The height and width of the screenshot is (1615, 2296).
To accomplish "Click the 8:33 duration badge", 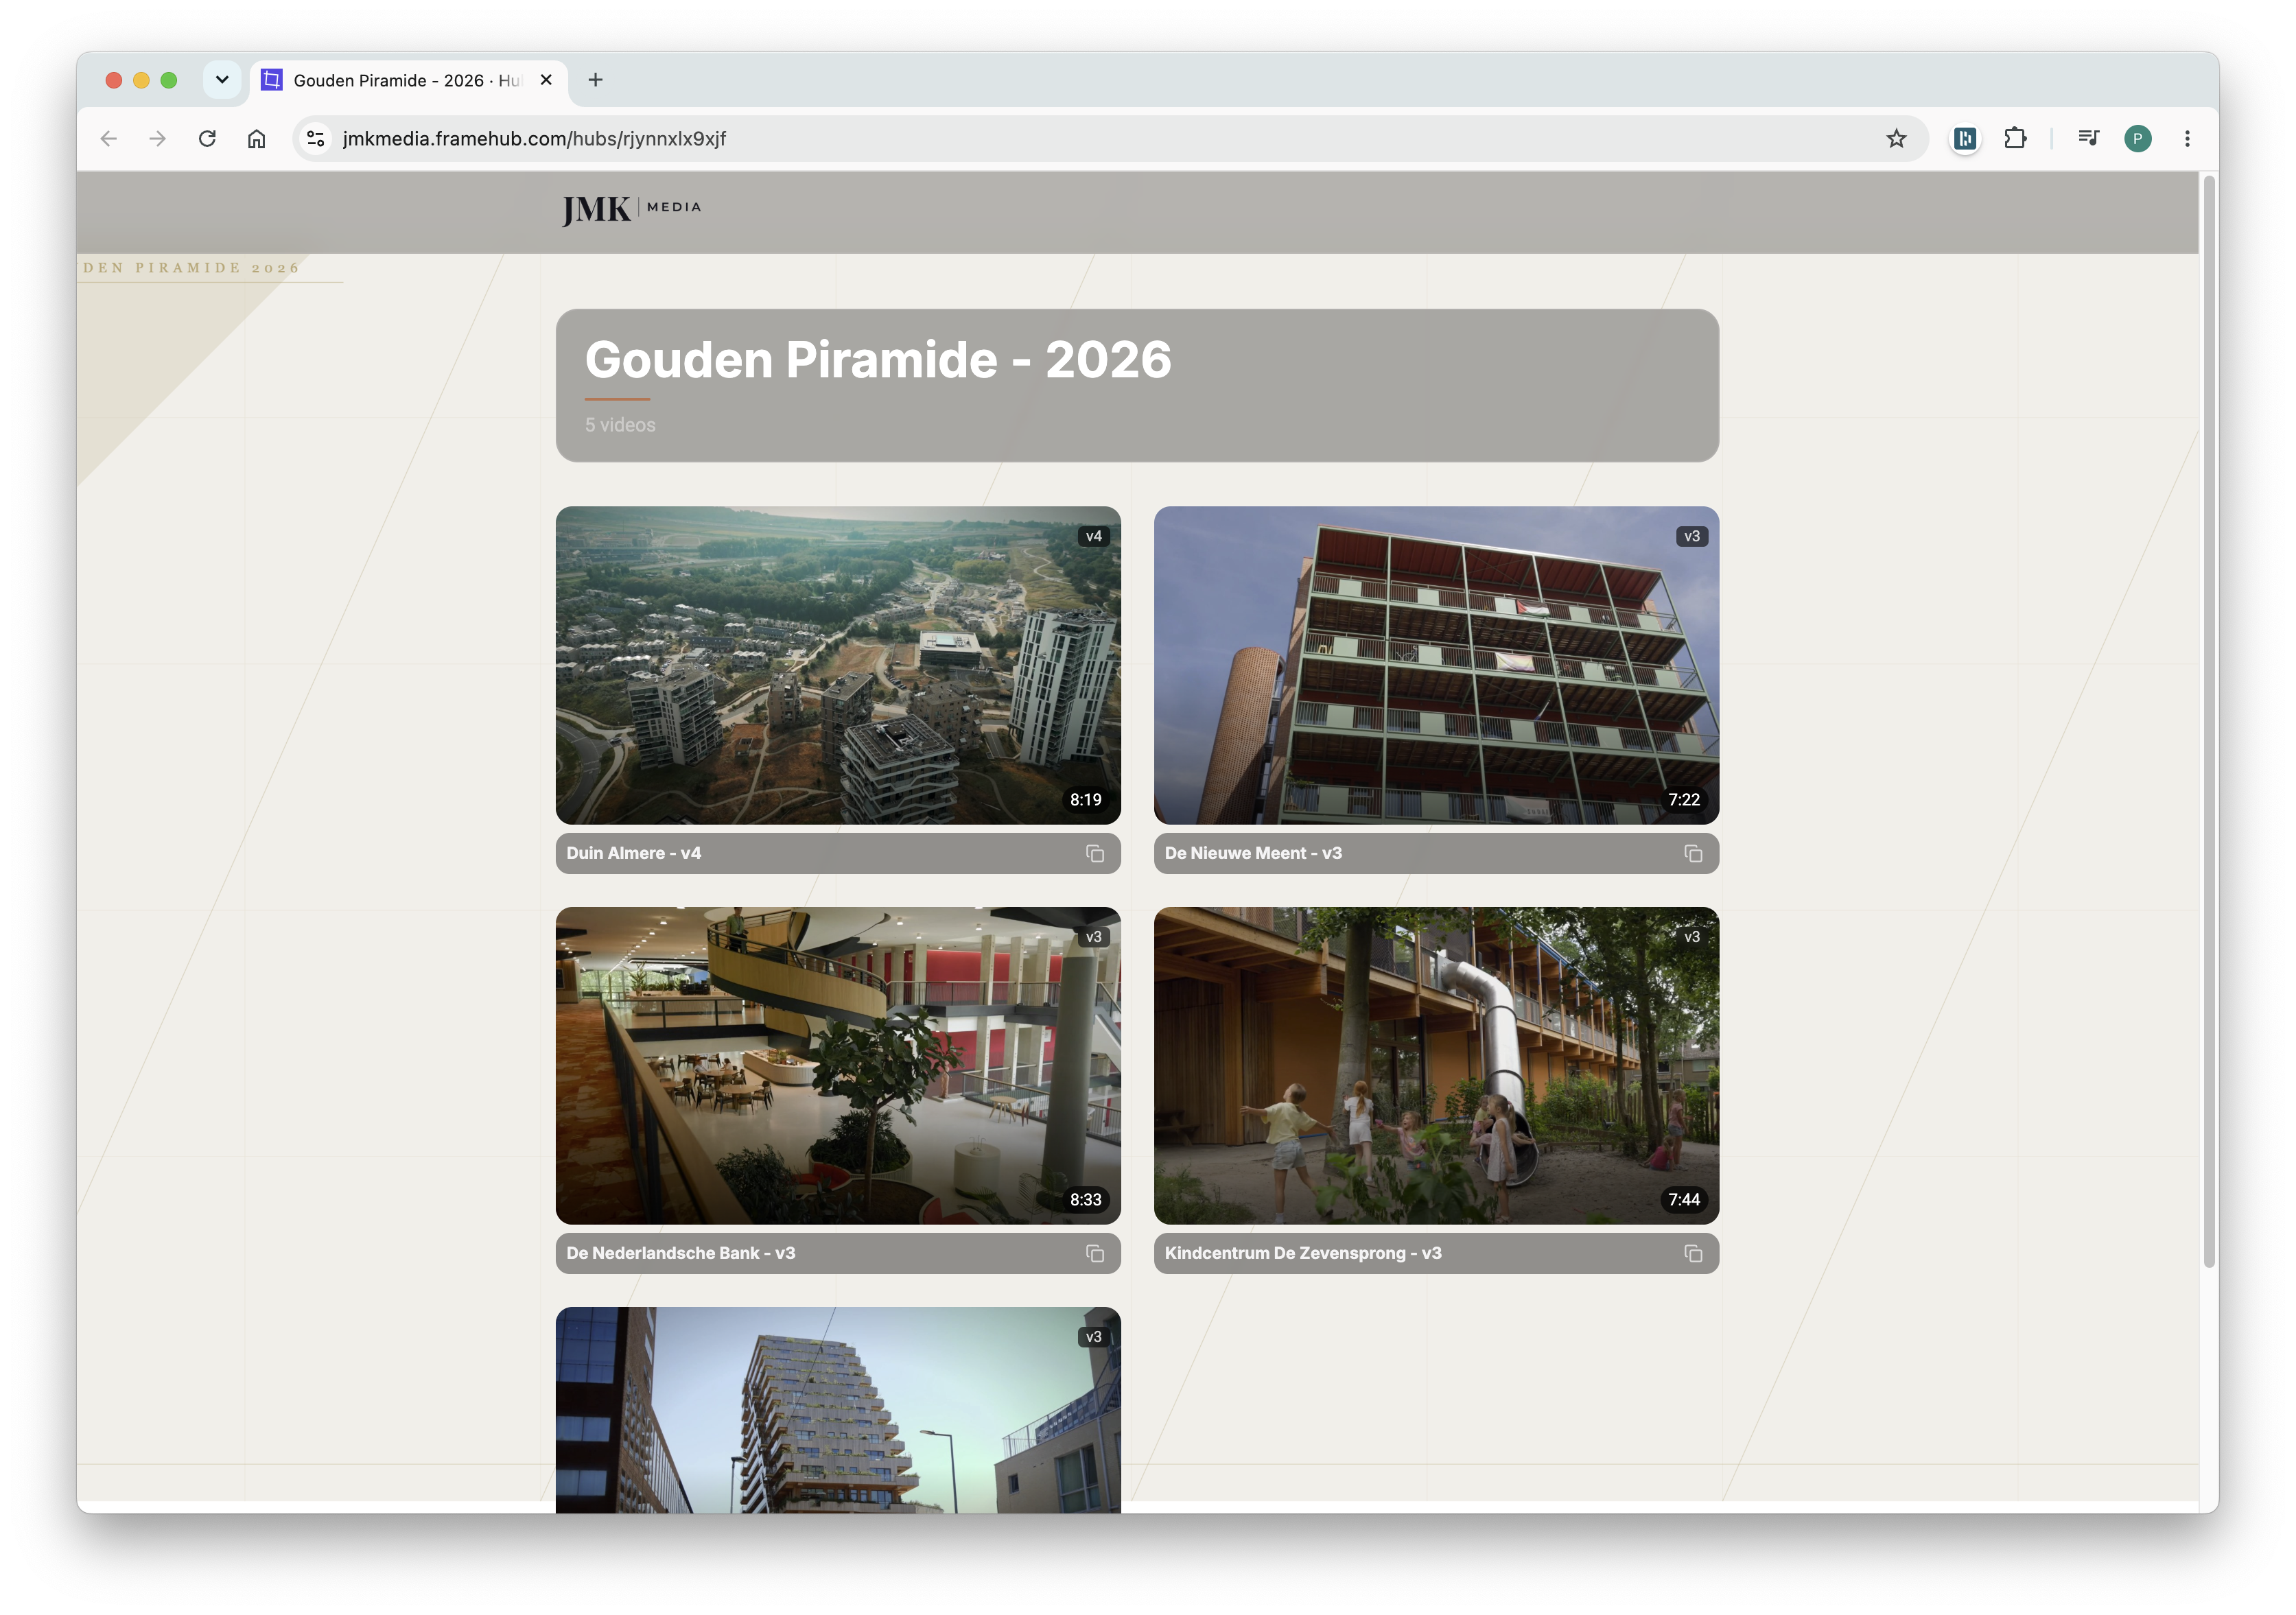I will [x=1085, y=1199].
